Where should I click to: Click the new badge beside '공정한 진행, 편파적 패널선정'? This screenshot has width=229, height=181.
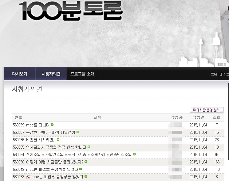[x=78, y=132]
